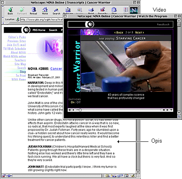Open Previous Sites sidebar link
Image resolution: width=182 pixels, height=179 pixels.
17,41
